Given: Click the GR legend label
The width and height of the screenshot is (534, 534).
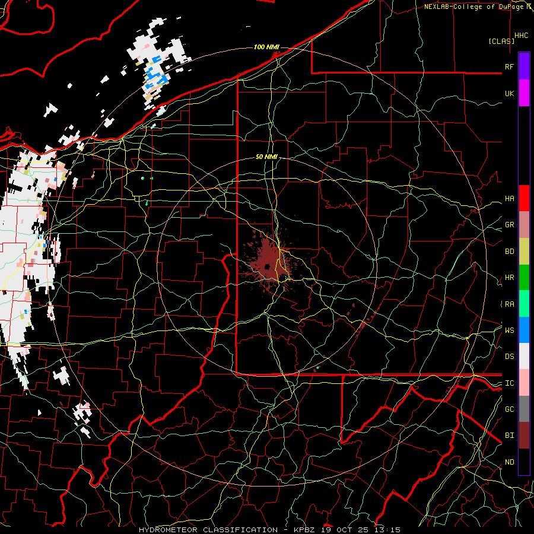Looking at the screenshot, I should (509, 225).
